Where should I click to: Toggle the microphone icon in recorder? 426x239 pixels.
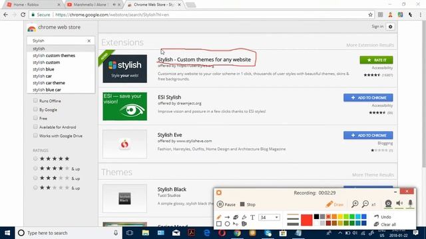pyautogui.click(x=410, y=203)
